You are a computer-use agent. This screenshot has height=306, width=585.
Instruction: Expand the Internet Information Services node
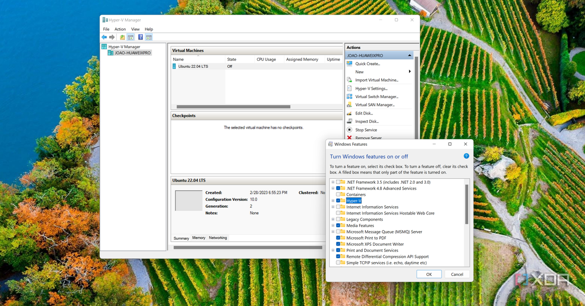333,207
